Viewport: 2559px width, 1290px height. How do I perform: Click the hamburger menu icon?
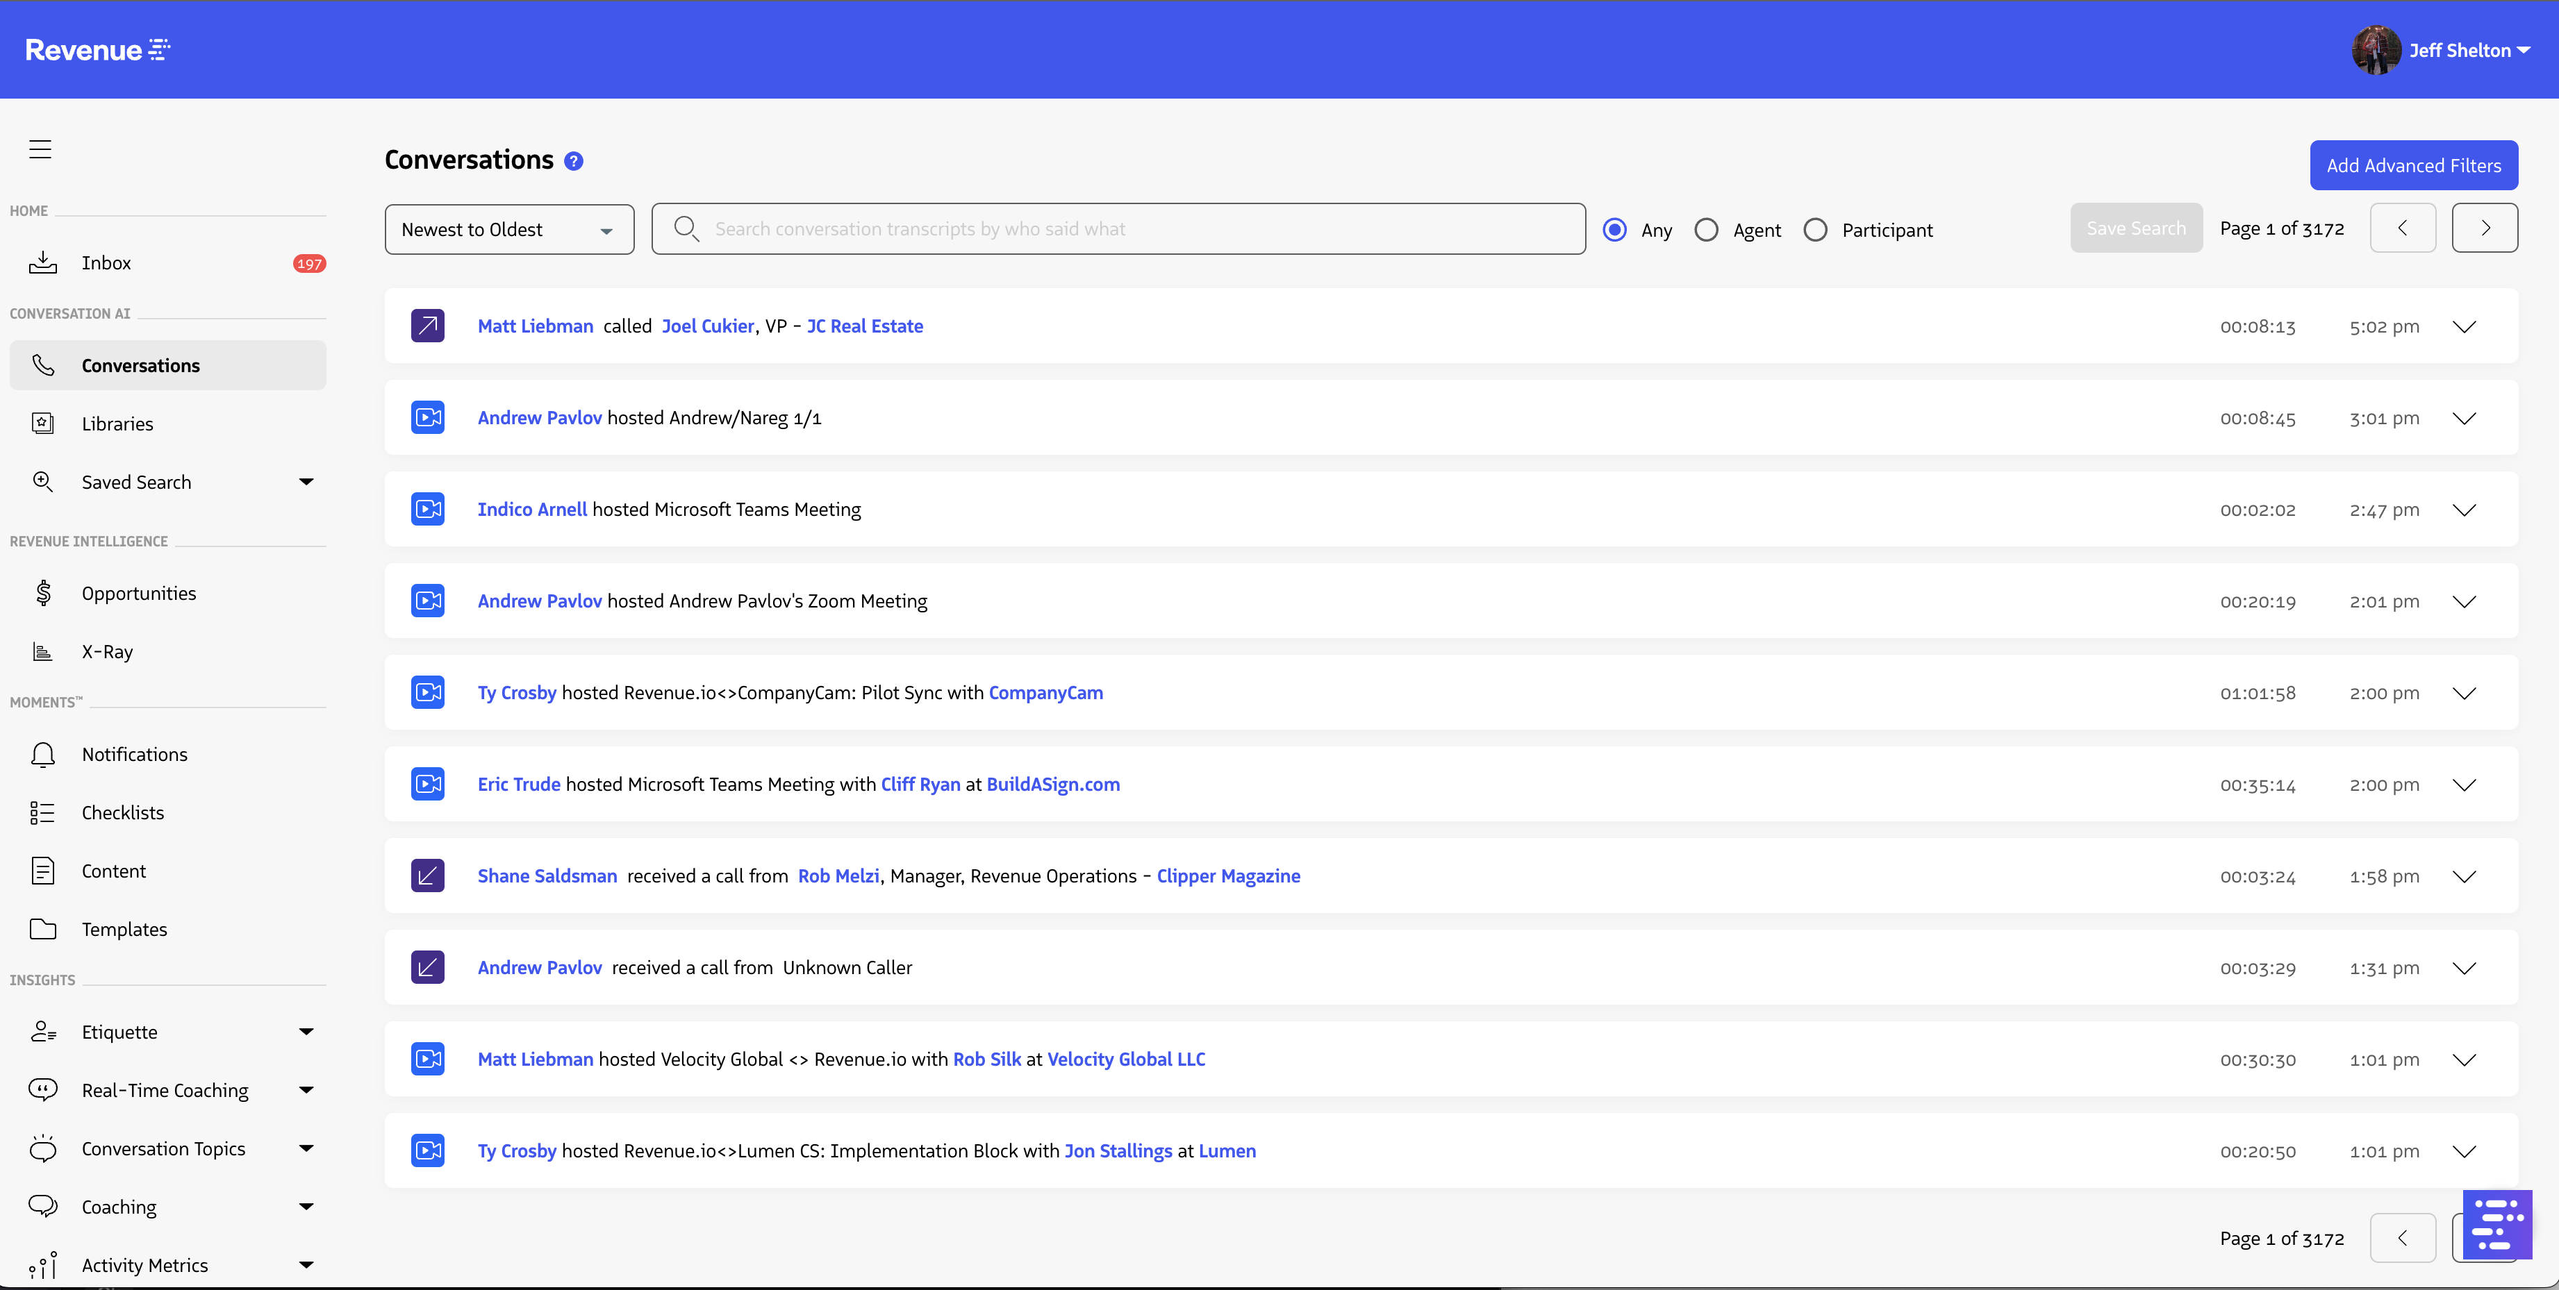(x=40, y=149)
